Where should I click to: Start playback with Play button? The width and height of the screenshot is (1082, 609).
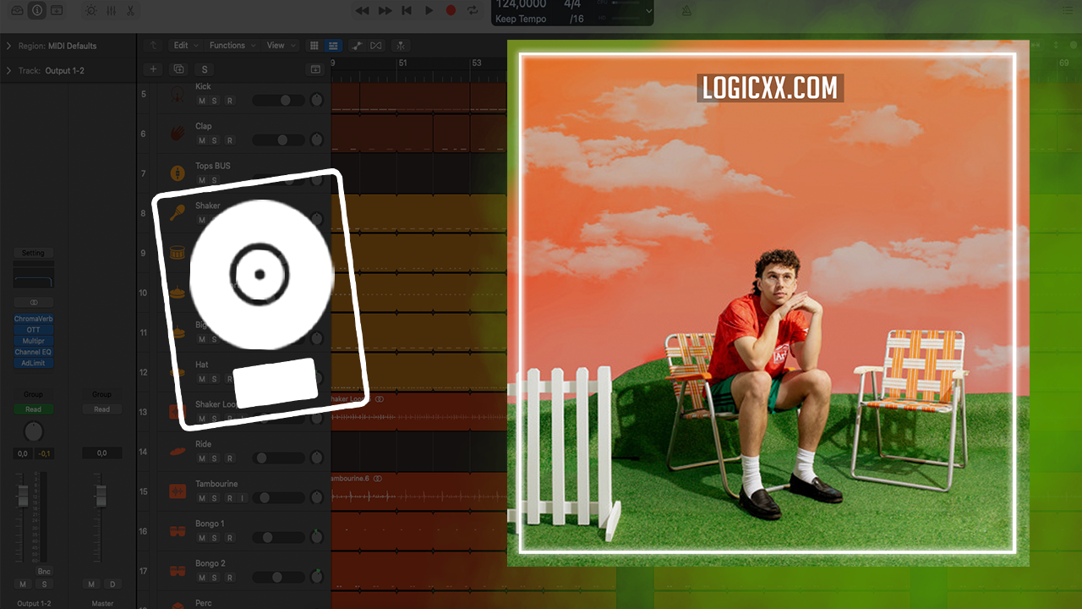click(429, 10)
